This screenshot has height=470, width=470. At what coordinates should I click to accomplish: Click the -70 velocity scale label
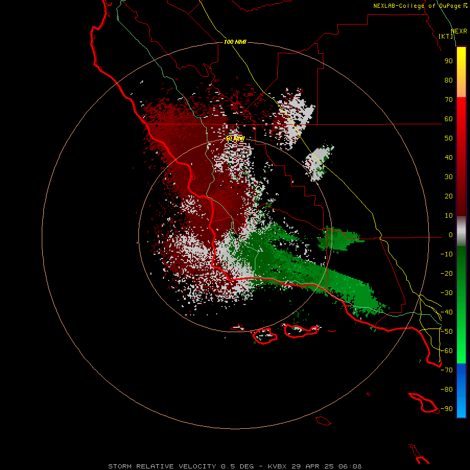point(446,370)
